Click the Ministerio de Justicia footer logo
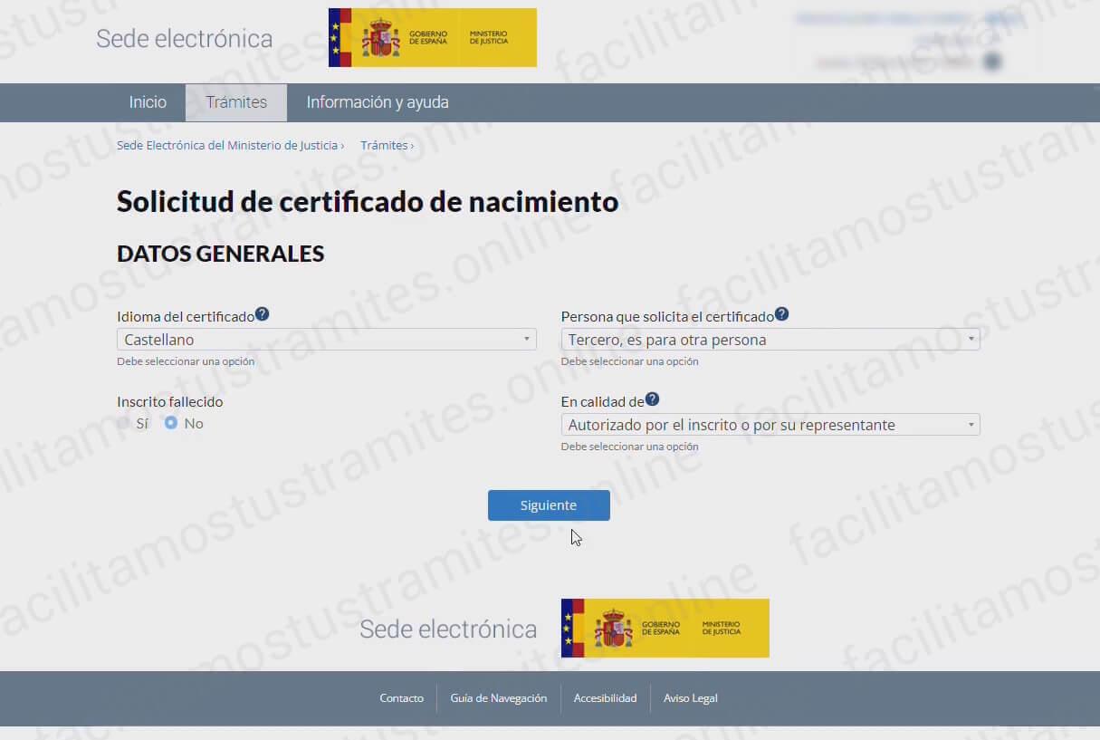The width and height of the screenshot is (1100, 740). (x=665, y=628)
